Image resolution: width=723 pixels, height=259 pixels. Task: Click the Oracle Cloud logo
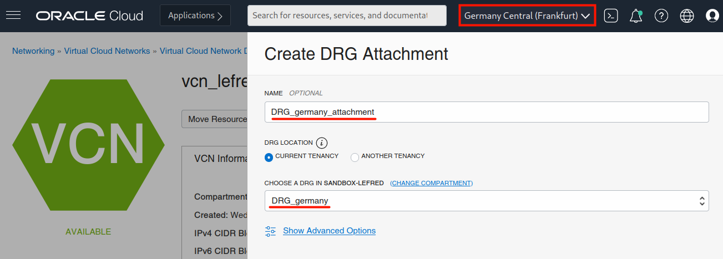tap(89, 16)
